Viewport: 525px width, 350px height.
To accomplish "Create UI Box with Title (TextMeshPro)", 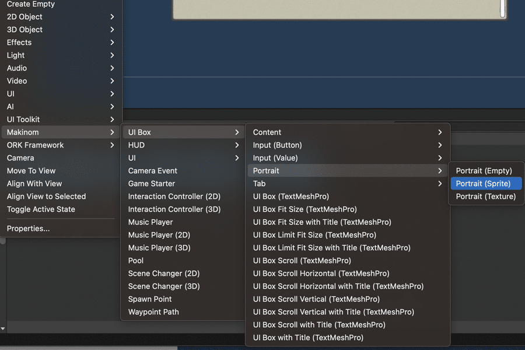I will (x=348, y=338).
